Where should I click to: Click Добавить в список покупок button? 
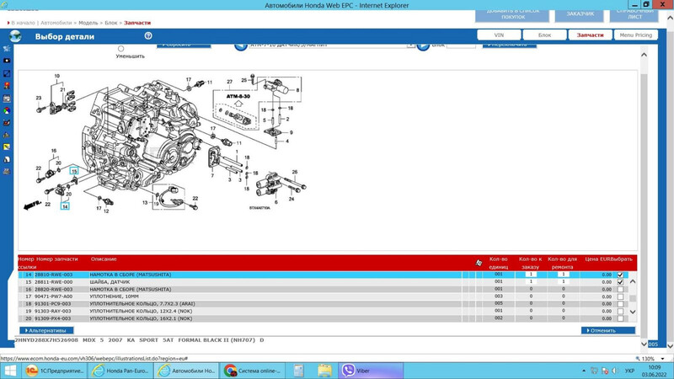pos(512,14)
